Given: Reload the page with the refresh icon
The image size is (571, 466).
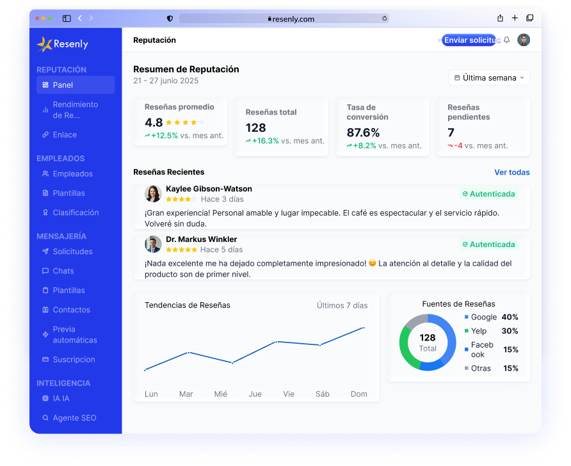Looking at the screenshot, I should point(384,18).
